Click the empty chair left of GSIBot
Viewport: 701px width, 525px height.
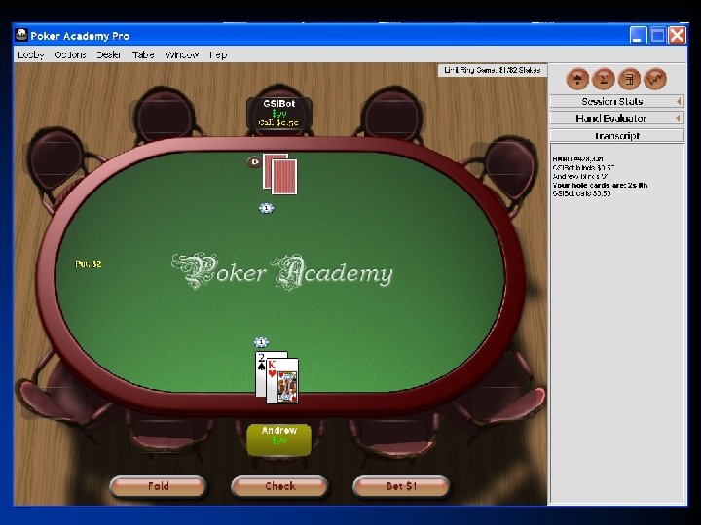166,115
